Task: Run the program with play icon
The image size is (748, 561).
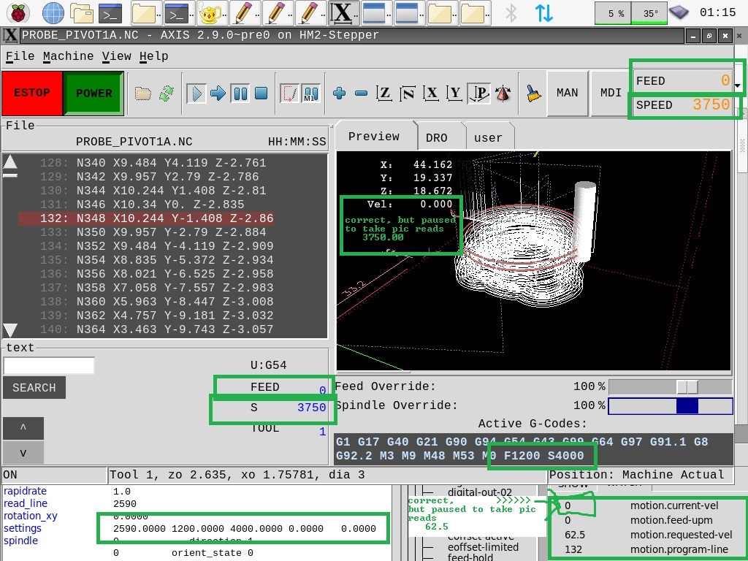Action: 196,93
